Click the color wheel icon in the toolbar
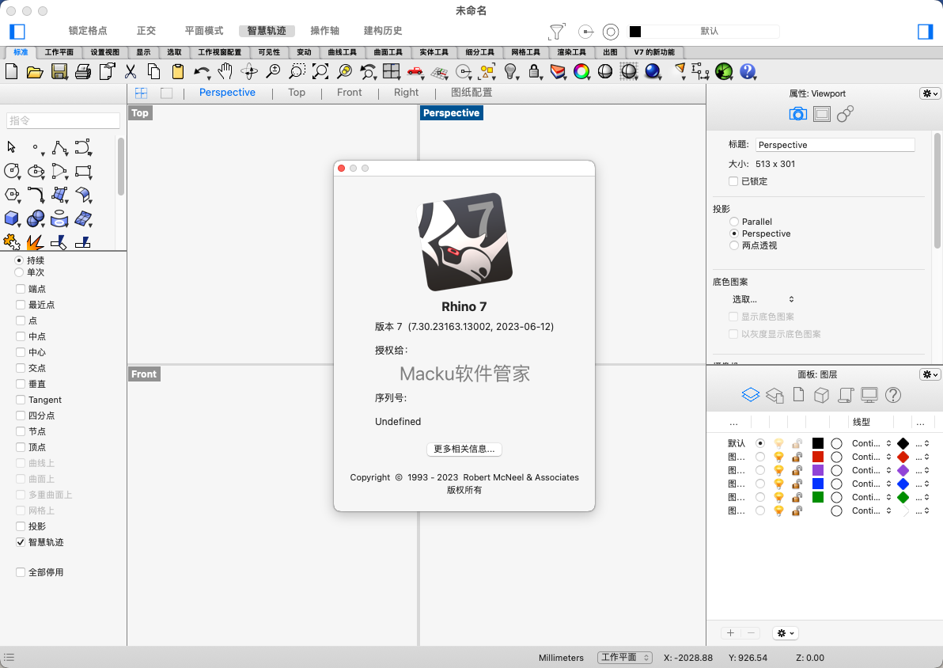 coord(581,71)
